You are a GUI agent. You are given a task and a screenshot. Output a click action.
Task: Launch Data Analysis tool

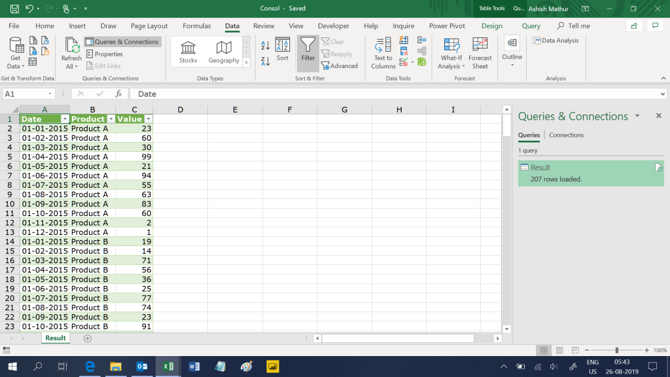[556, 41]
